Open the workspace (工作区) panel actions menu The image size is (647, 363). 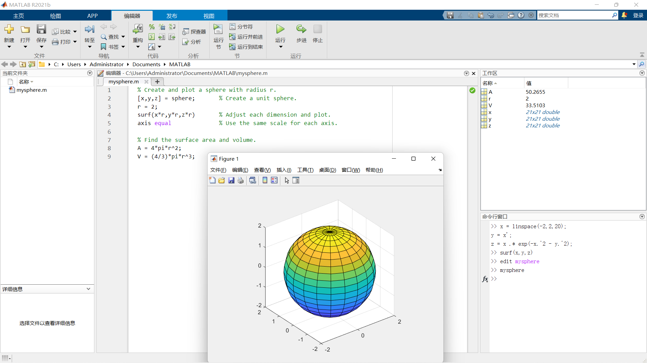[x=642, y=73]
